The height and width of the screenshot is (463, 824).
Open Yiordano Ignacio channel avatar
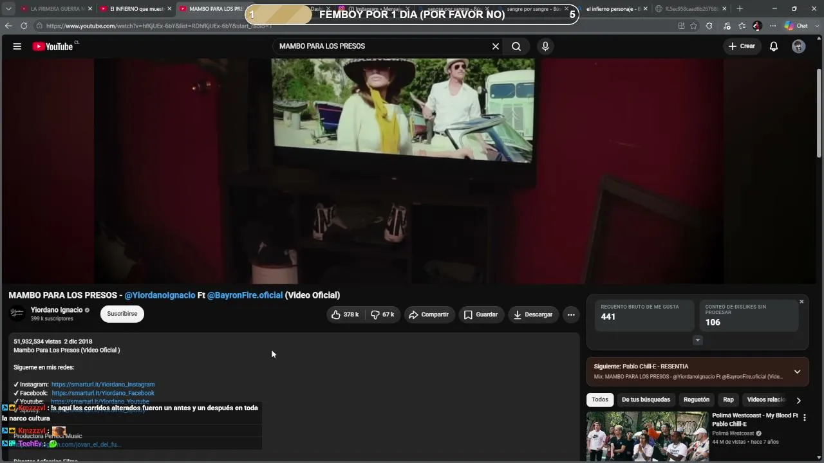17,314
